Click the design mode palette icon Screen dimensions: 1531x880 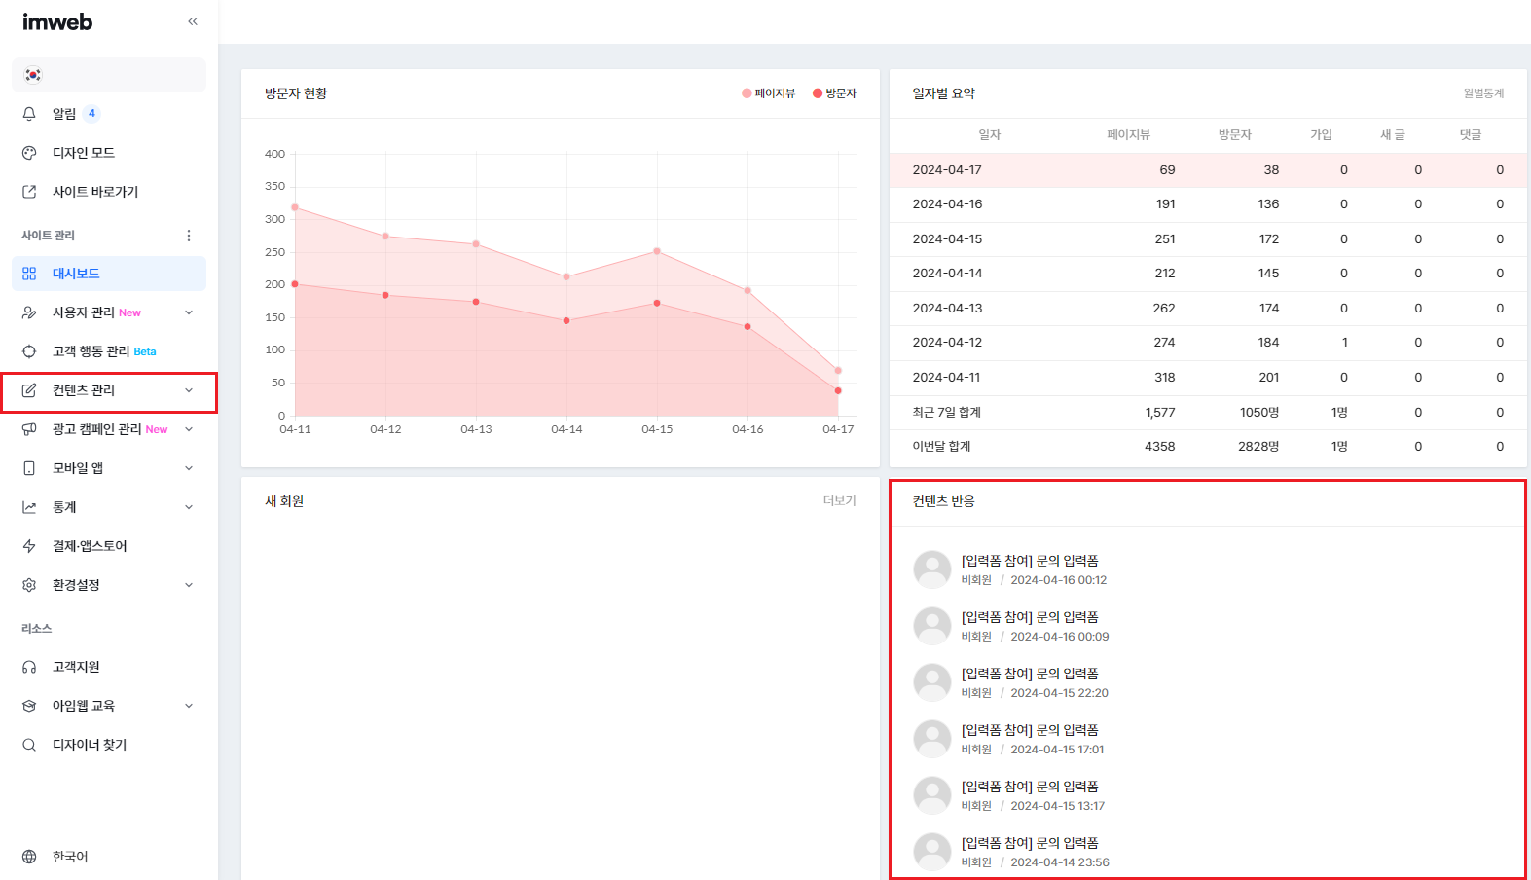click(29, 153)
